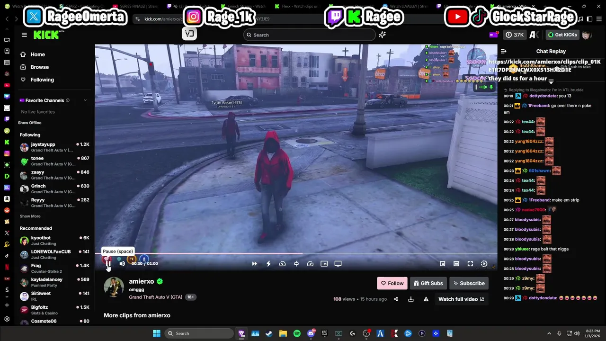Open Frag channel in Recommended list
This screenshot has height=341, width=606.
(54, 268)
